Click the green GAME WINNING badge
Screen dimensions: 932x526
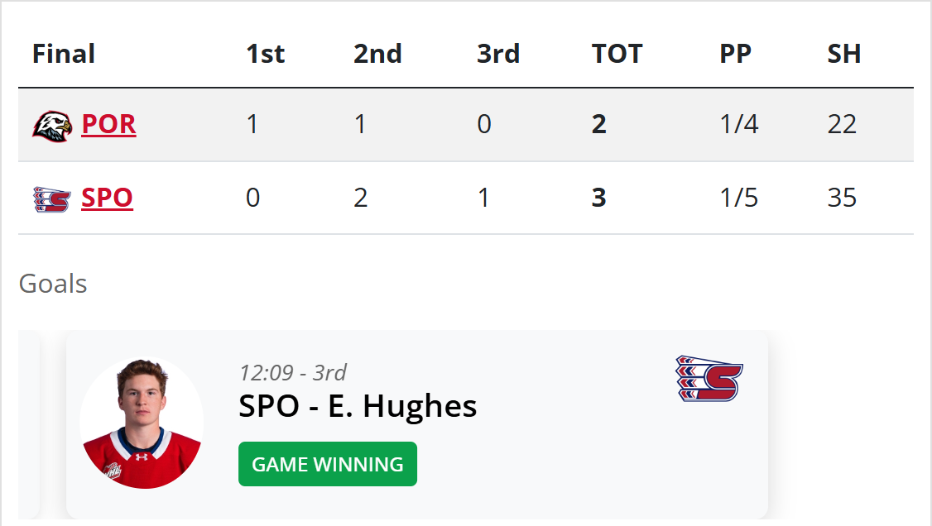328,464
